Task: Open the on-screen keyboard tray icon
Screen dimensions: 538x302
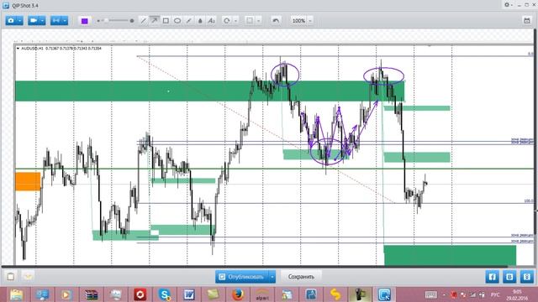Action: pos(431,294)
